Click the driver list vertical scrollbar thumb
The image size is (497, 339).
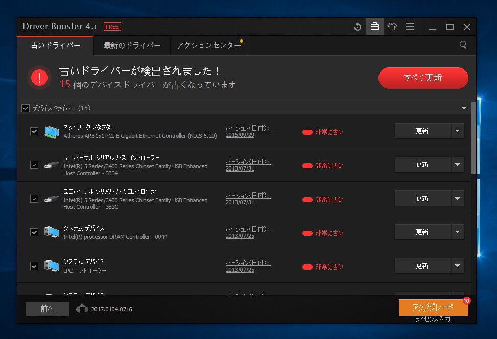(x=473, y=138)
